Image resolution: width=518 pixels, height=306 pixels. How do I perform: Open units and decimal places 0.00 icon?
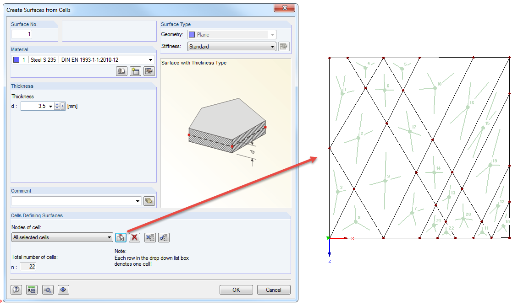click(x=32, y=290)
